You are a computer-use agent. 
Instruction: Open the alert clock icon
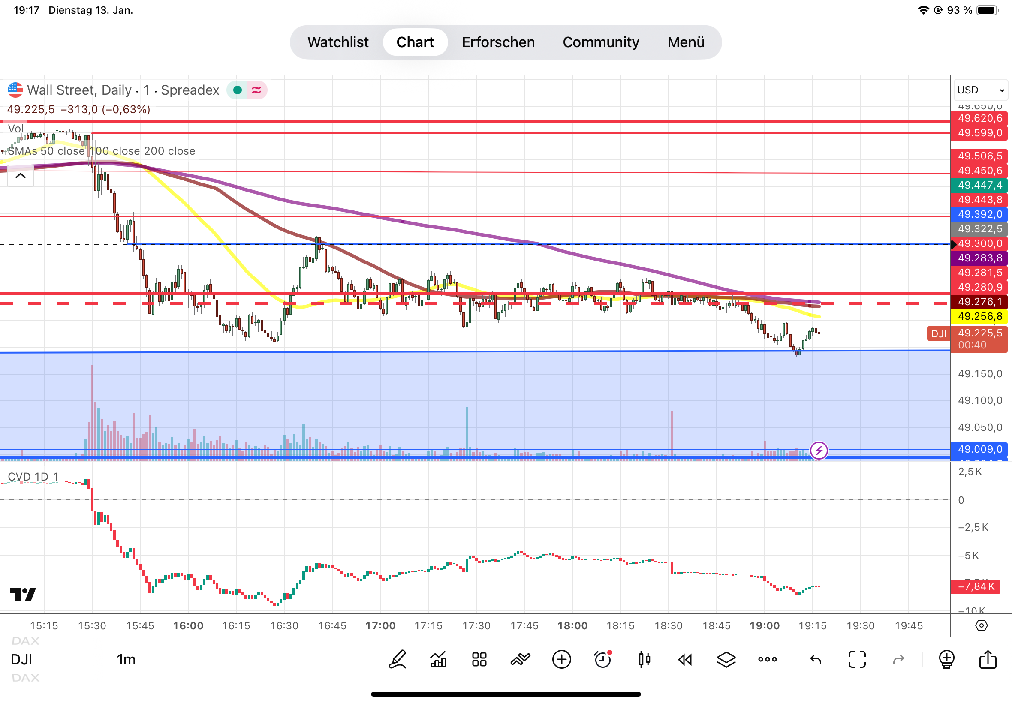[602, 659]
